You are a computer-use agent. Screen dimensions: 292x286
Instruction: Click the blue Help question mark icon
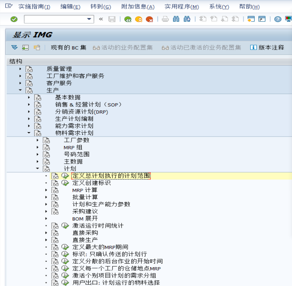coord(278,19)
